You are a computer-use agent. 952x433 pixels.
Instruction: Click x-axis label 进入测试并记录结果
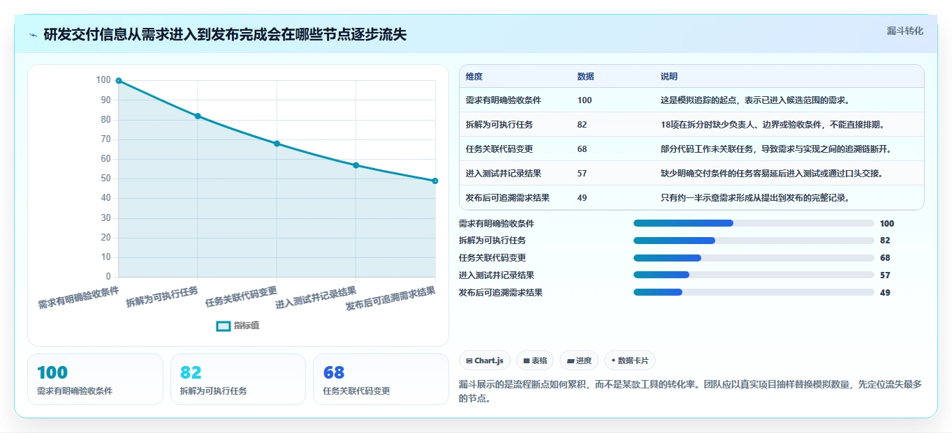pos(316,297)
